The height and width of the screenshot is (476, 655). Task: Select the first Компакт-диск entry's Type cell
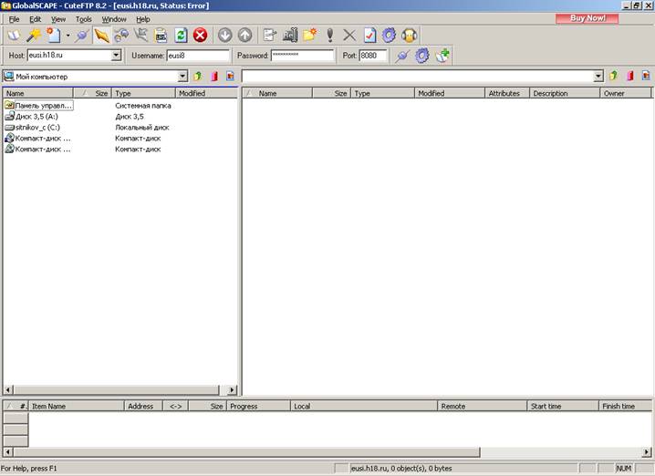pyautogui.click(x=138, y=139)
